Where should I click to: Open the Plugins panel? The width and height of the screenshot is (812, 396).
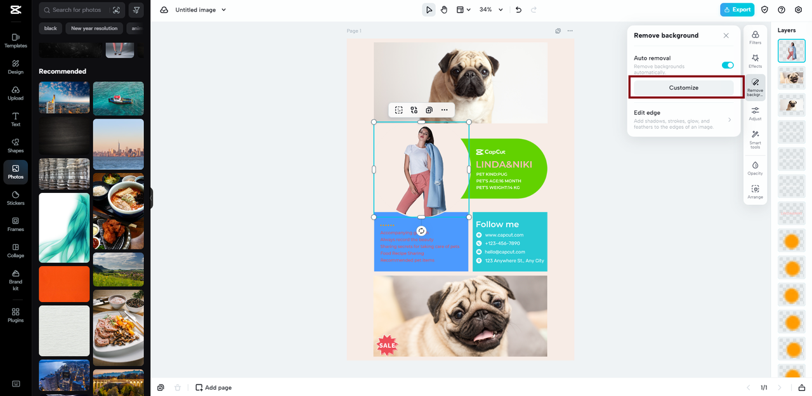(x=15, y=315)
